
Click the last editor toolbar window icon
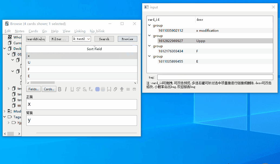(x=134, y=89)
